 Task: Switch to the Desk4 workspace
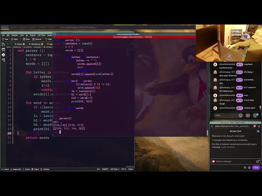click(x=42, y=27)
